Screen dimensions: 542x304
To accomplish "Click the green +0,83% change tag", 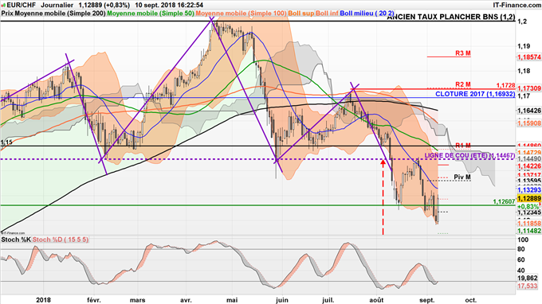I will [x=528, y=206].
